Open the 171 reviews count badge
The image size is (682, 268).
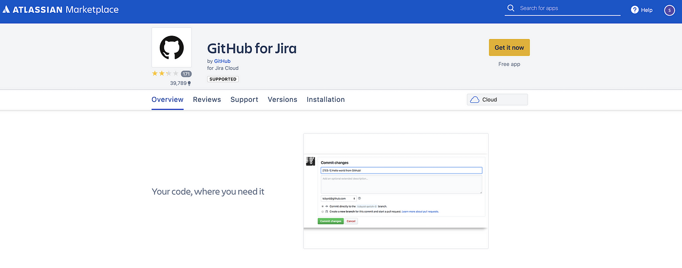pos(186,74)
